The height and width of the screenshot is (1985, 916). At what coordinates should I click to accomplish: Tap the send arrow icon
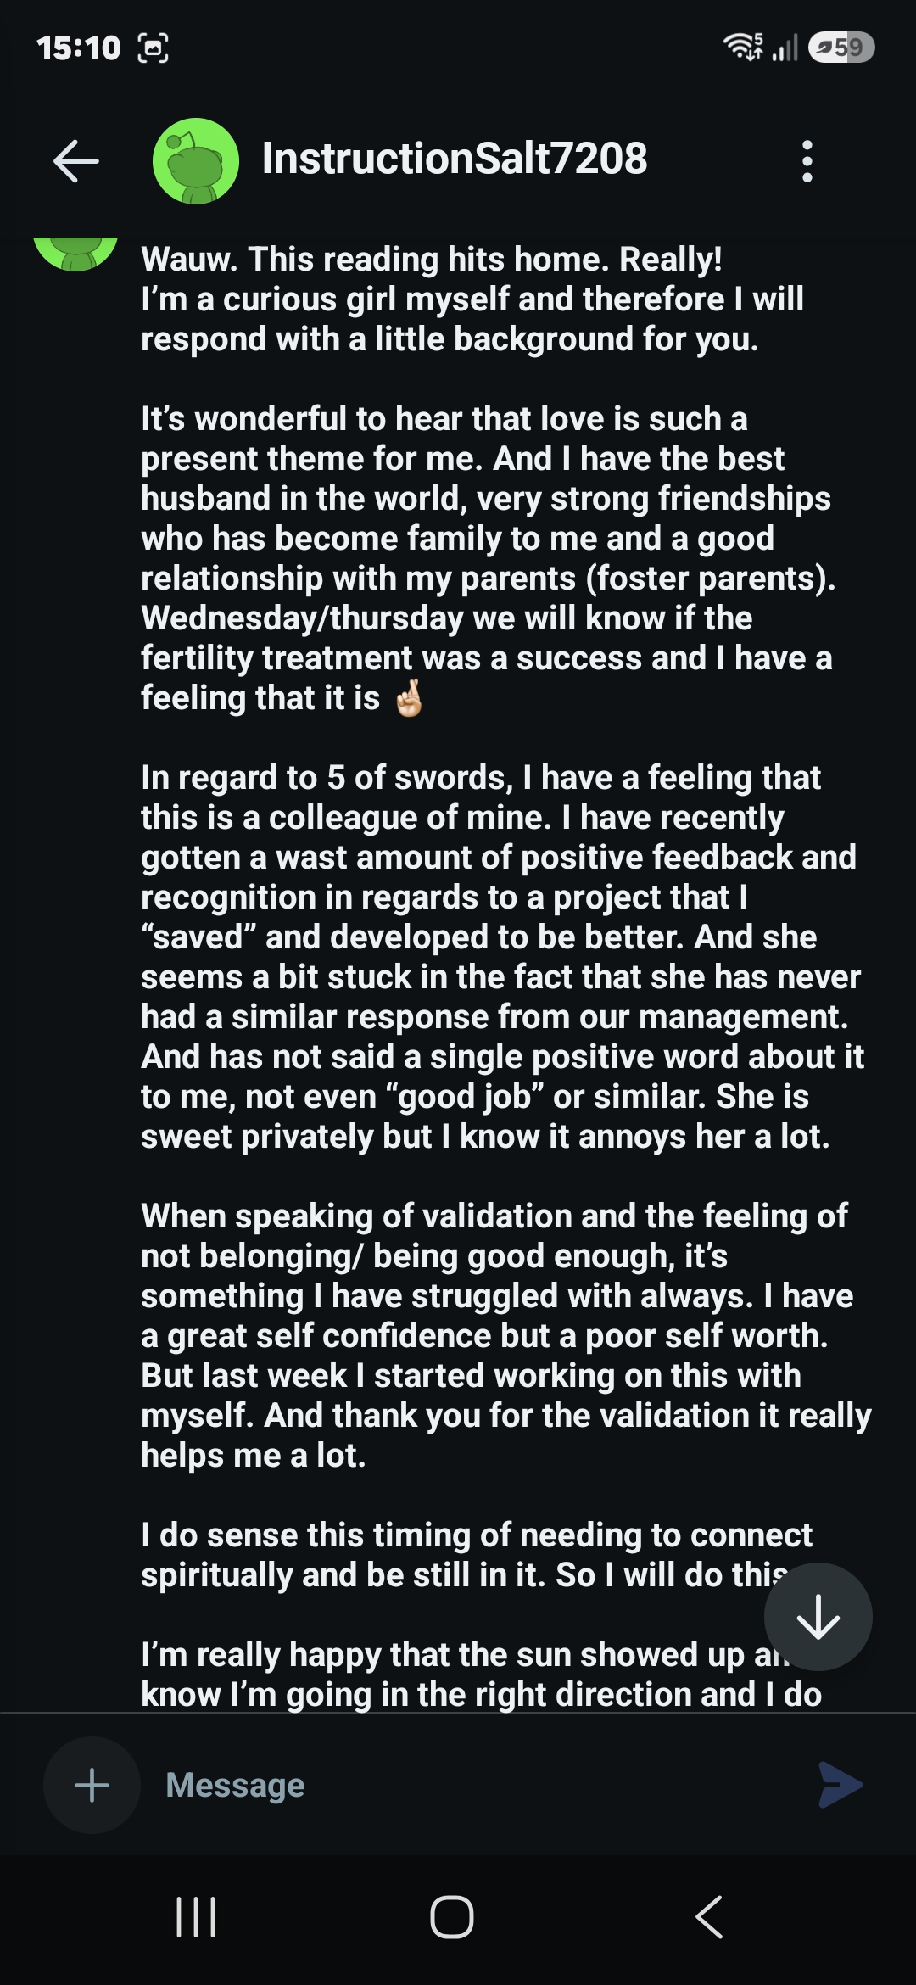point(841,1785)
